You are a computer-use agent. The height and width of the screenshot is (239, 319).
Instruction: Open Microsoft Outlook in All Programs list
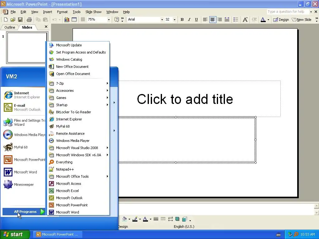pos(78,198)
